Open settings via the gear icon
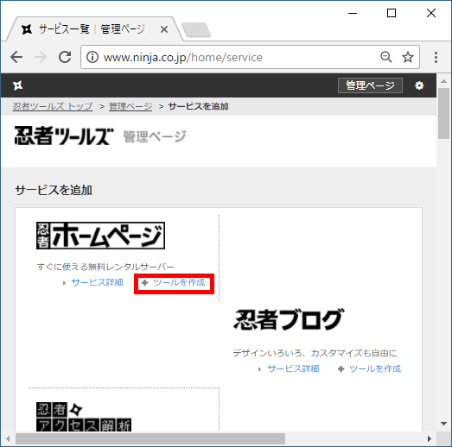 tap(419, 85)
